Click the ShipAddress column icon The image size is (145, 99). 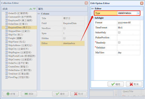tap(6, 45)
